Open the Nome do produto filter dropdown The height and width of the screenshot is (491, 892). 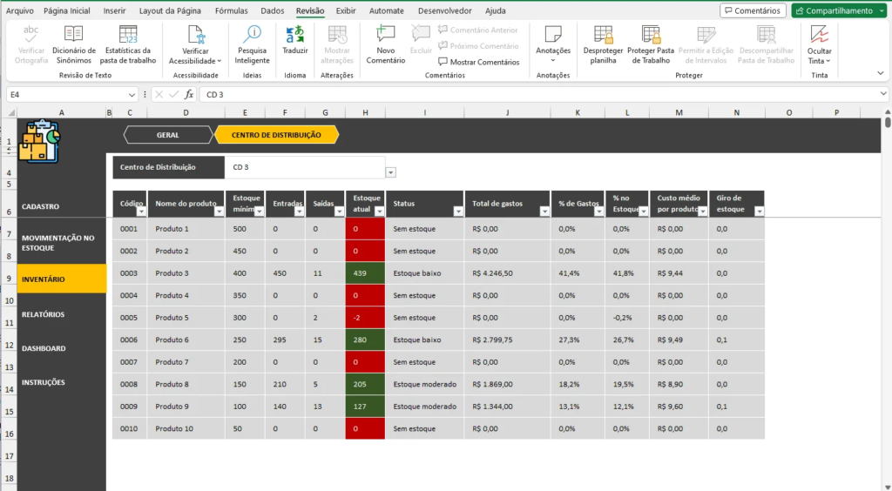tap(218, 212)
